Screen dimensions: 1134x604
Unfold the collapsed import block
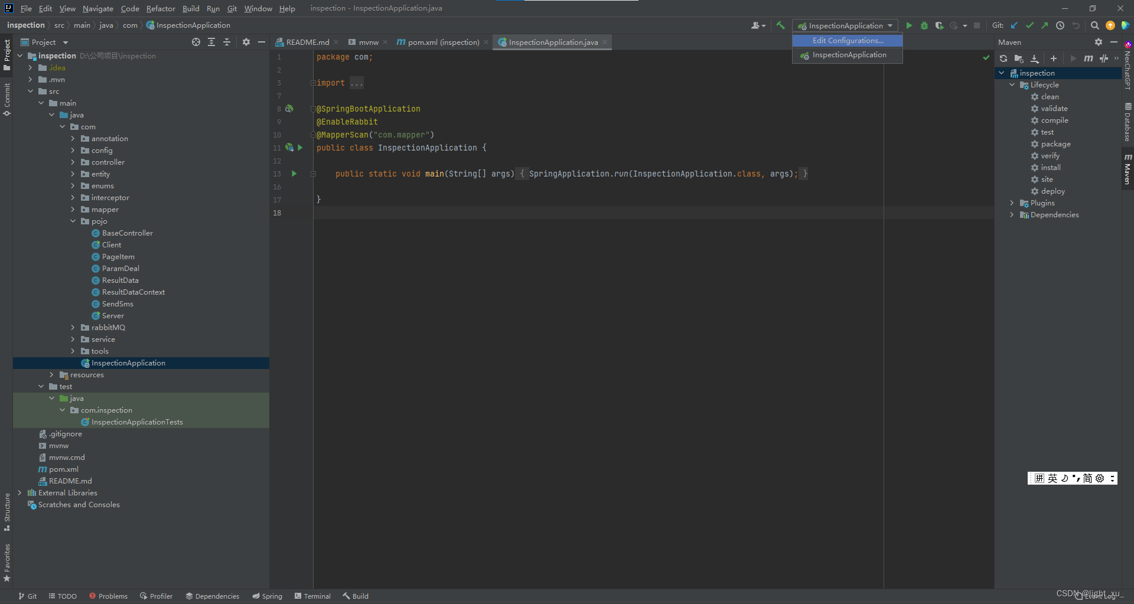pyautogui.click(x=313, y=83)
